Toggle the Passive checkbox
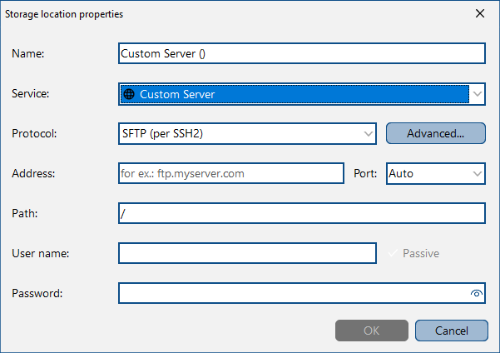 [393, 253]
